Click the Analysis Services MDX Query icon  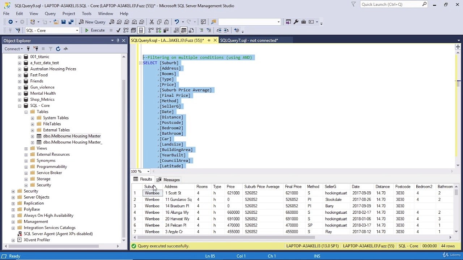point(120,22)
